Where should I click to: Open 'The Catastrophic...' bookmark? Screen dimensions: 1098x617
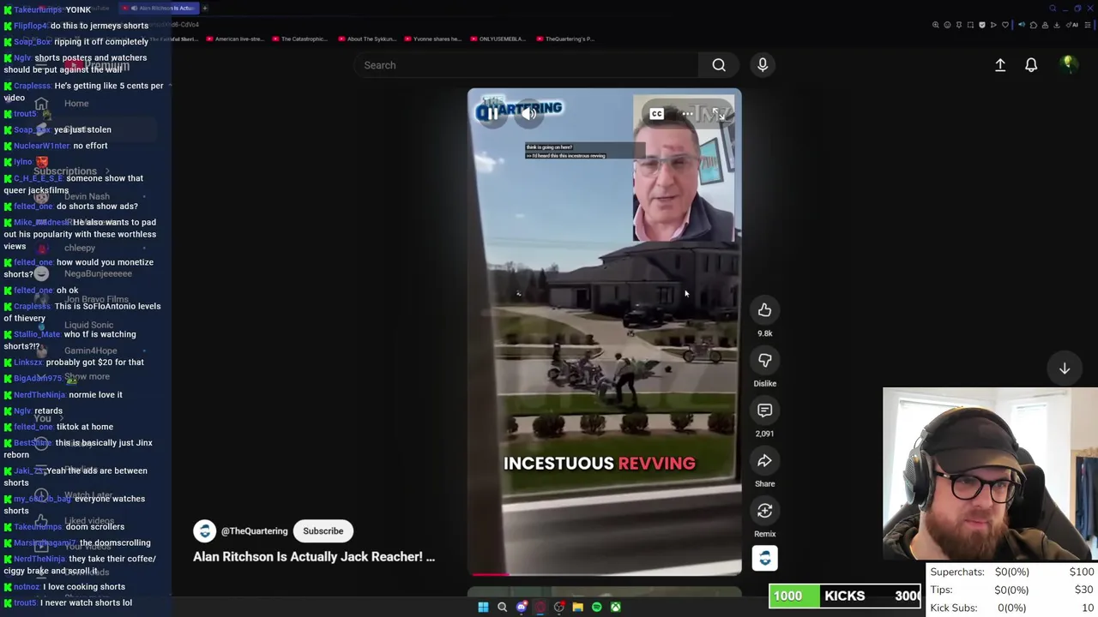(299, 39)
